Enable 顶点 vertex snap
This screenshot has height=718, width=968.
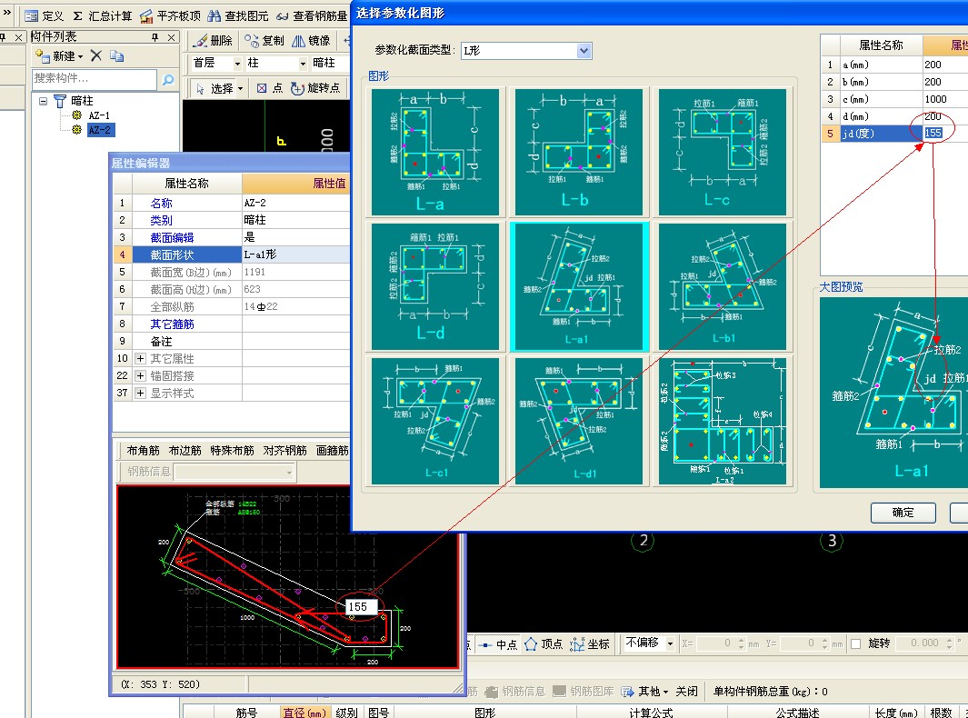pyautogui.click(x=544, y=643)
